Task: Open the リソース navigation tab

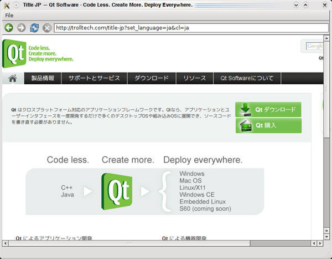Action: [195, 78]
